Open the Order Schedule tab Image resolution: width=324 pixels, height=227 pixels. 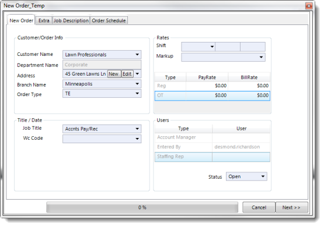109,20
